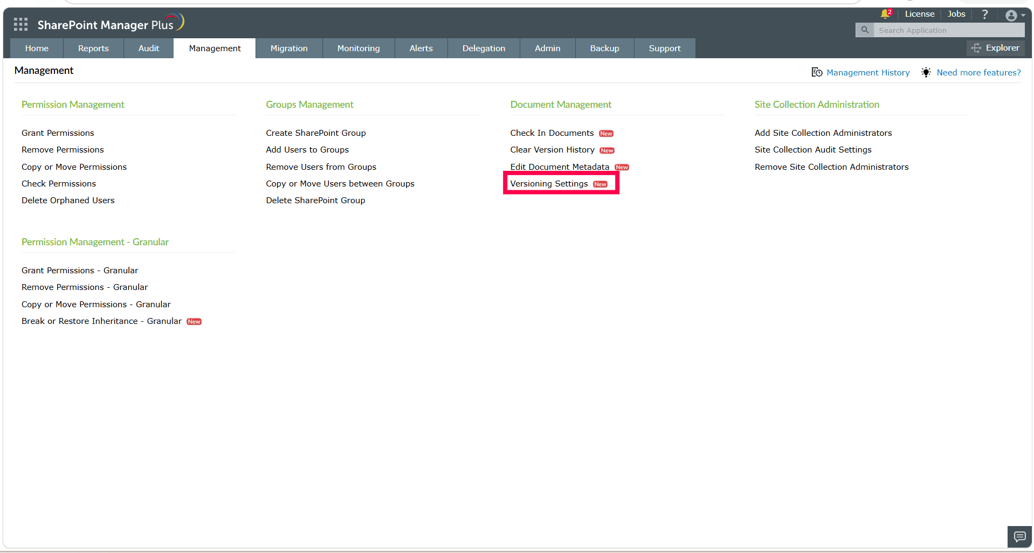Open Check In Documents
The image size is (1034, 553).
552,133
